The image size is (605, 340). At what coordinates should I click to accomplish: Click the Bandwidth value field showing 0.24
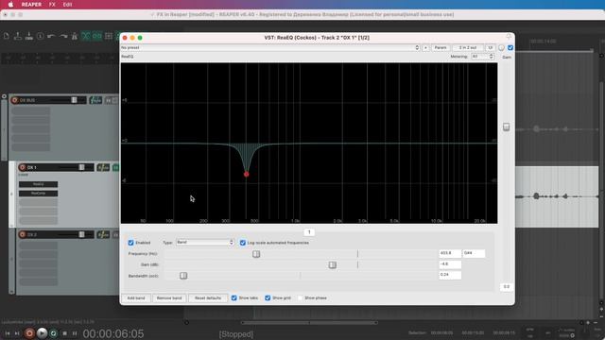tap(450, 275)
